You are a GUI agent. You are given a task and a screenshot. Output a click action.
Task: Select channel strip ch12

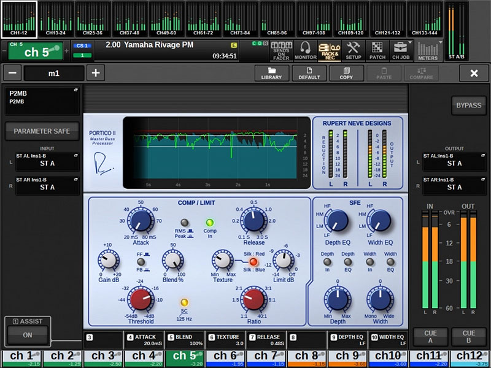pyautogui.click(x=470, y=359)
